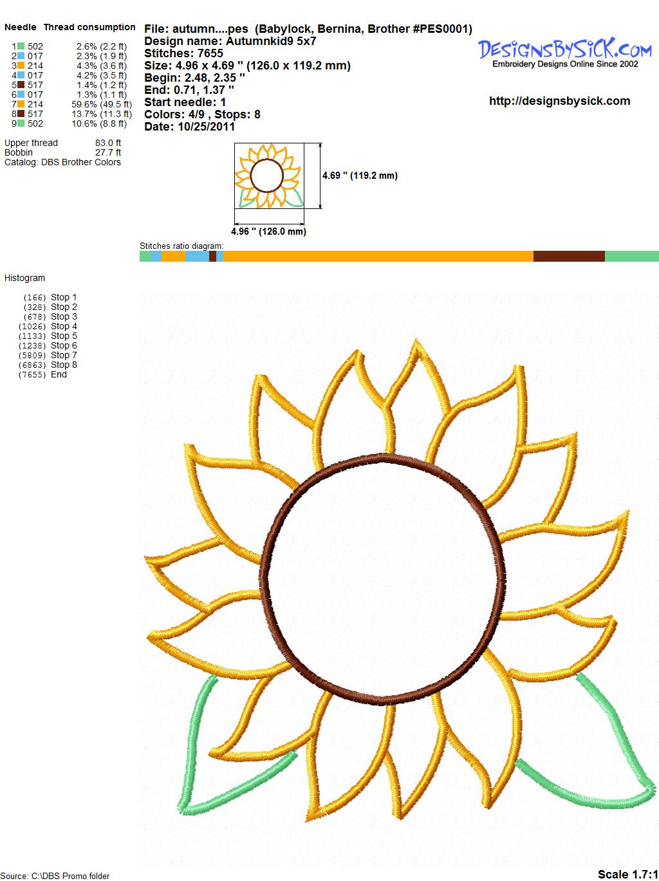Click the Source C:\DBS Promo folder text
This screenshot has height=881, width=659.
pos(55,876)
